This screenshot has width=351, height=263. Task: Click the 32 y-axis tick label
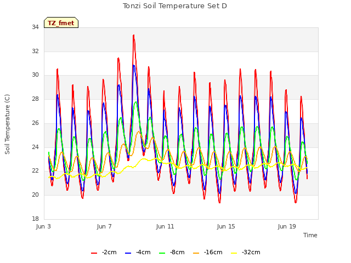pos(35,51)
